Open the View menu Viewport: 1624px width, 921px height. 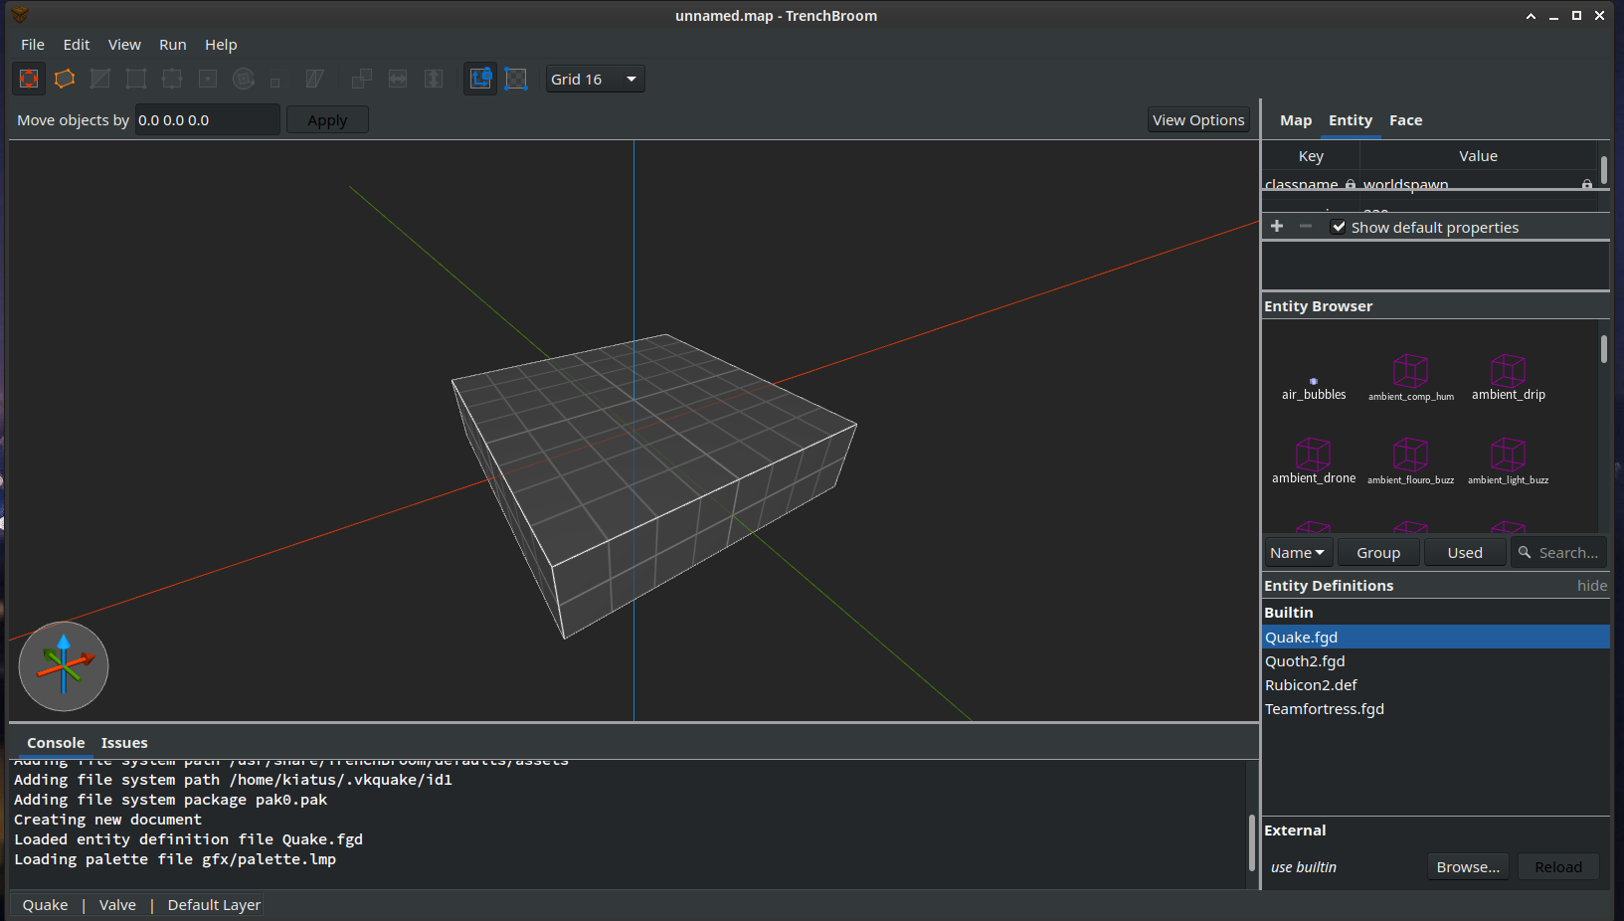[124, 45]
